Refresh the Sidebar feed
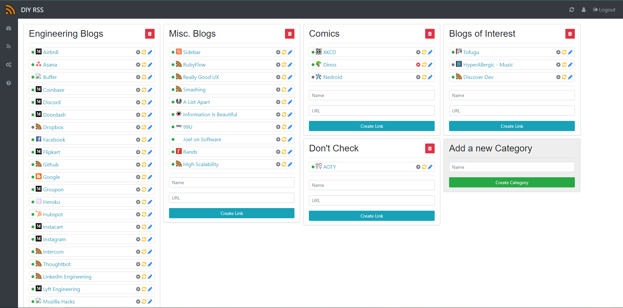 click(284, 52)
